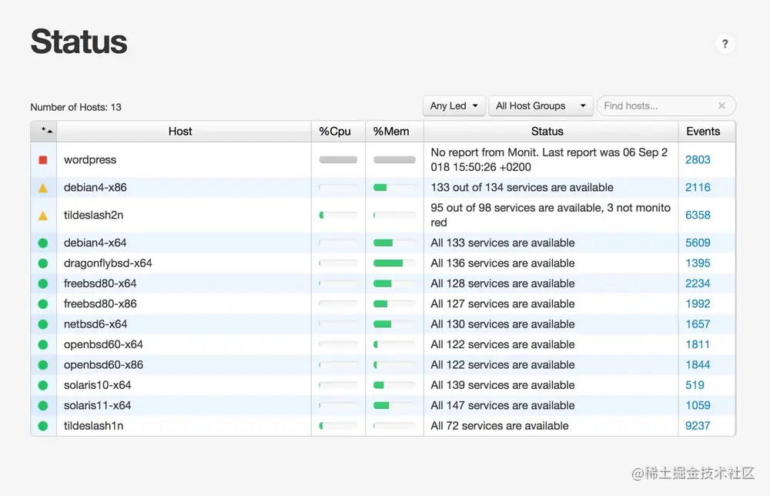Select the netbsd6-x64 host name
The height and width of the screenshot is (496, 770).
95,324
